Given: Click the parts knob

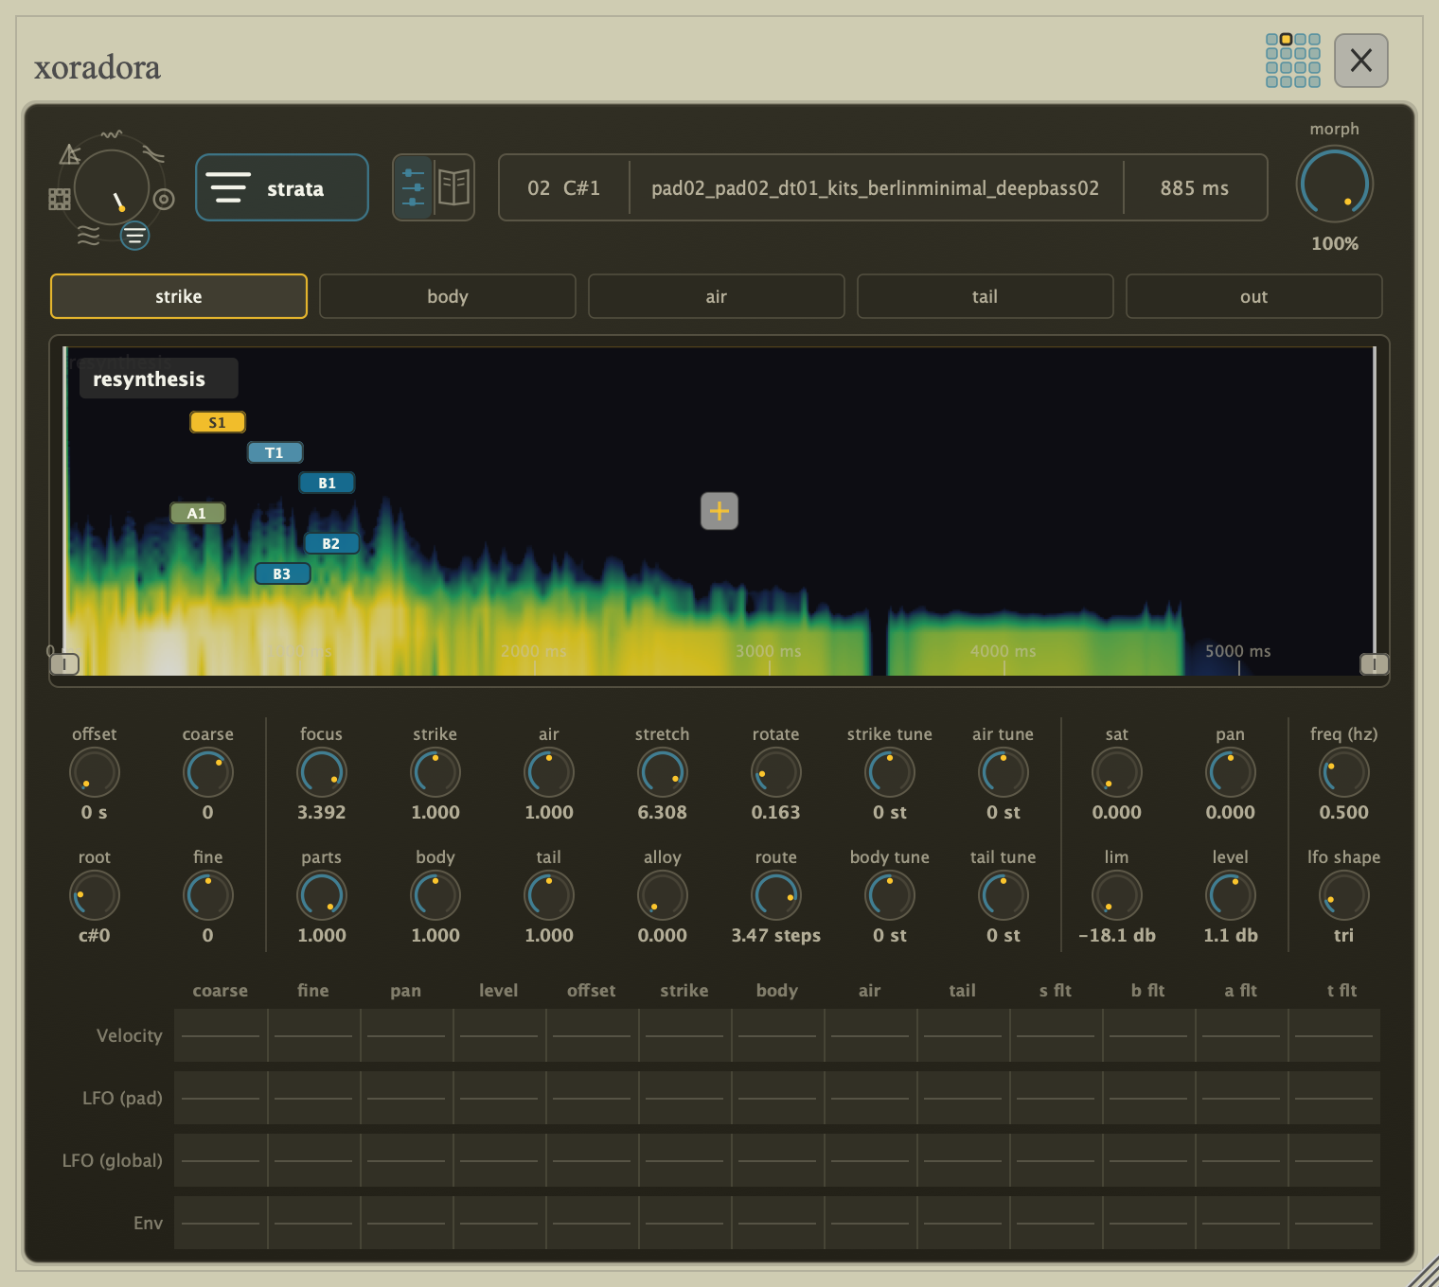Looking at the screenshot, I should (322, 895).
